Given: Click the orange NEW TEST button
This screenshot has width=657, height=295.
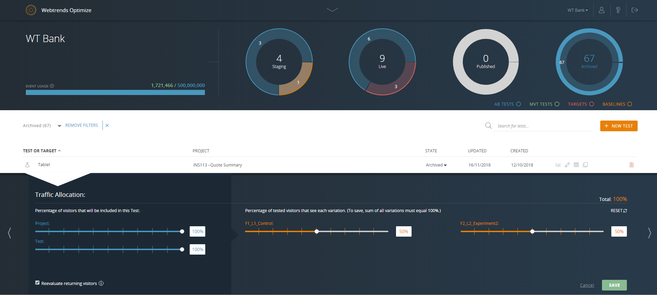Looking at the screenshot, I should click(619, 126).
